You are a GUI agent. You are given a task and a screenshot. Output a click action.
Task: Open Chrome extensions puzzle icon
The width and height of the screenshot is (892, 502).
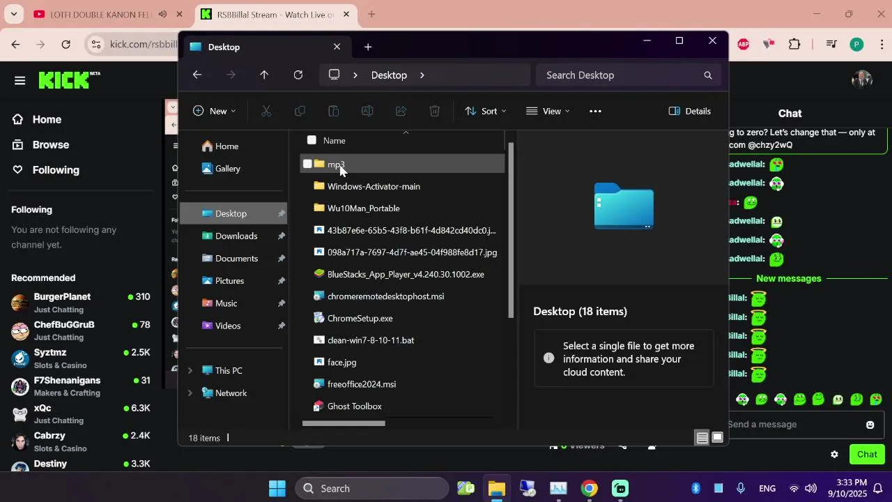click(794, 44)
